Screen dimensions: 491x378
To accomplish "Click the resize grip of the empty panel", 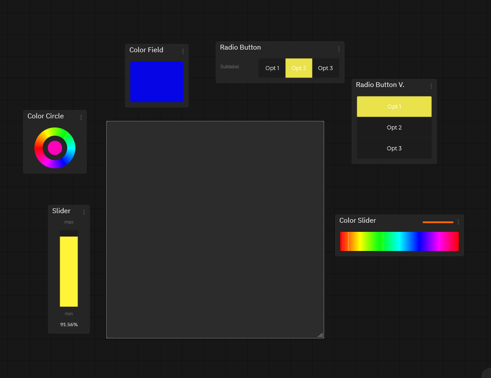I will [x=320, y=335].
